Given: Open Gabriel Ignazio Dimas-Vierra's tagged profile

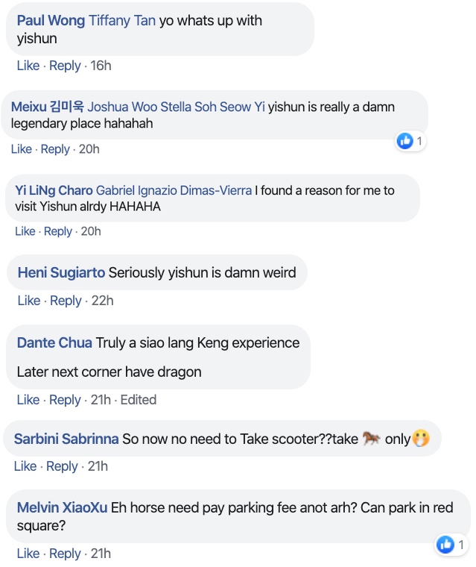Looking at the screenshot, I should pyautogui.click(x=174, y=190).
